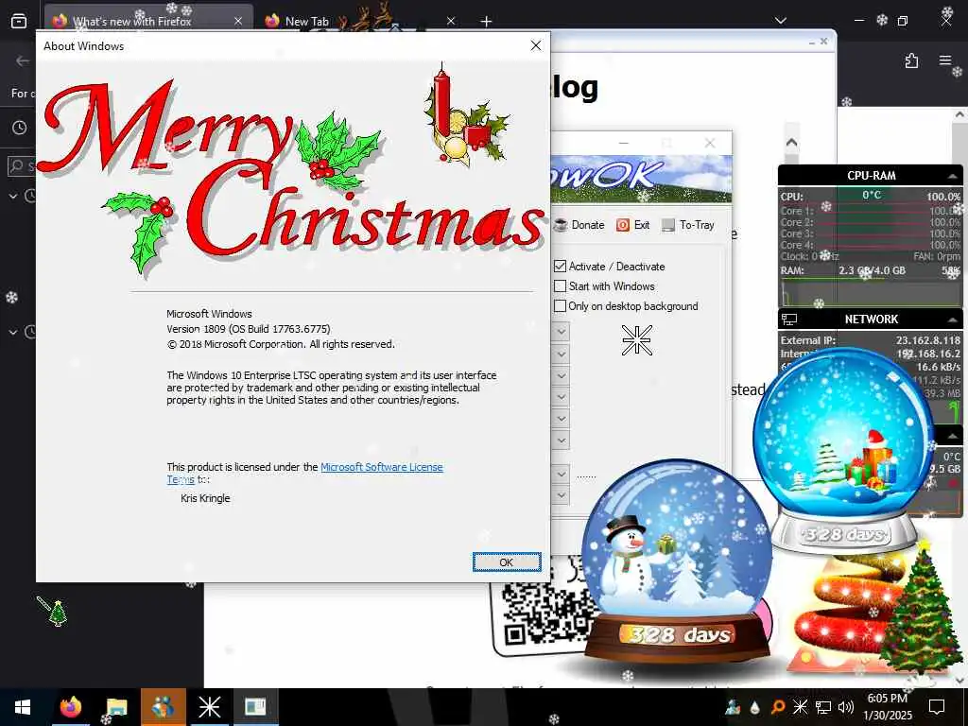Viewport: 968px width, 726px height.
Task: Click the snowflake app icon on the taskbar
Action: 209,707
